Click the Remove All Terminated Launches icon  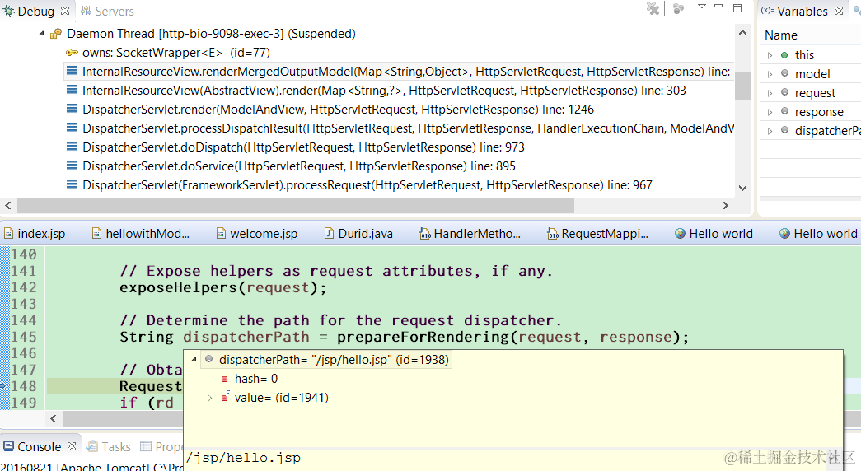(x=653, y=8)
